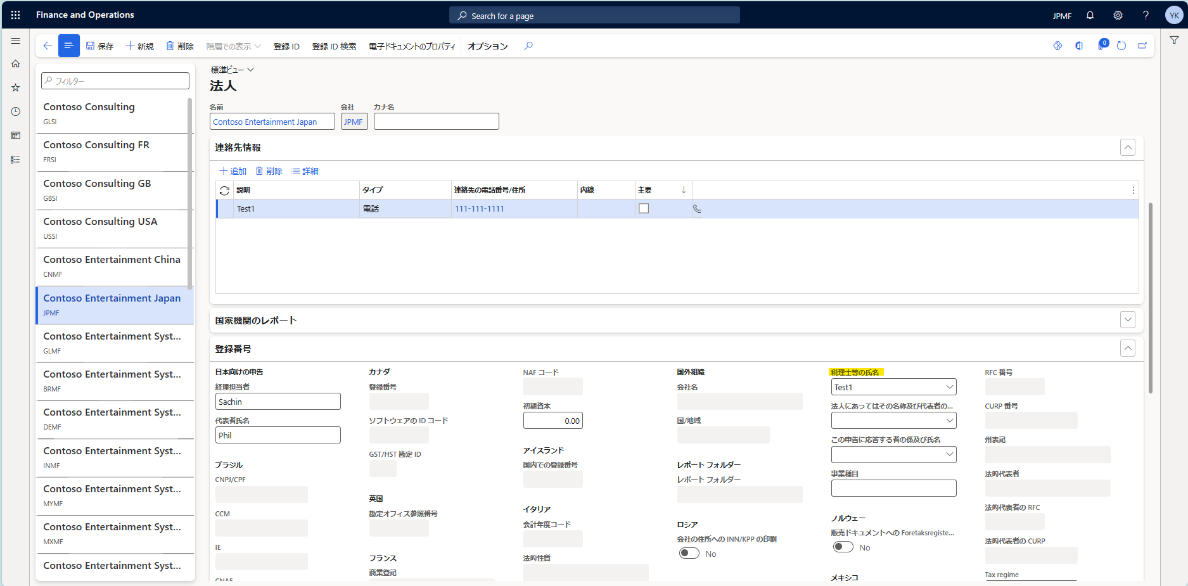The width and height of the screenshot is (1188, 586).
Task: Click the phone call icon for Test1
Action: pos(697,208)
